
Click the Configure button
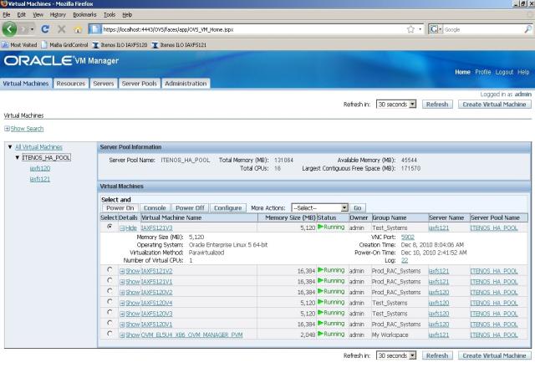(x=228, y=208)
